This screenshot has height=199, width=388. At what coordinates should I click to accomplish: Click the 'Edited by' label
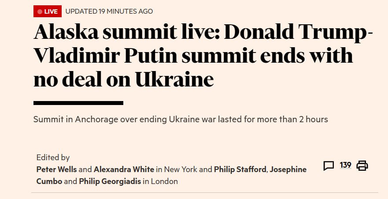(x=53, y=158)
